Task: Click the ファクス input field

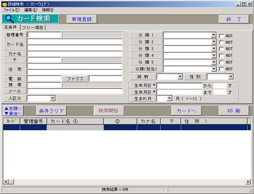Action: [106, 79]
